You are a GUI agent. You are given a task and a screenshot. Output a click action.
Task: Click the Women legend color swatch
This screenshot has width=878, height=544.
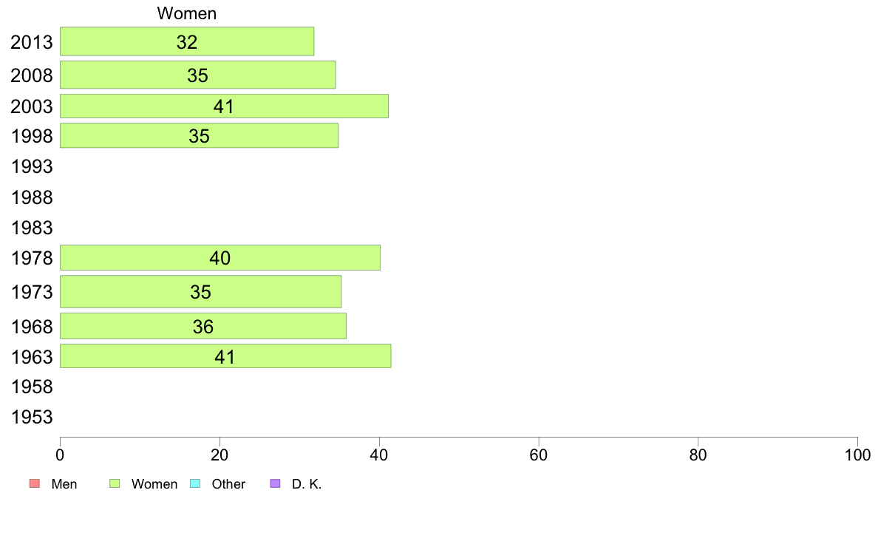pos(115,483)
